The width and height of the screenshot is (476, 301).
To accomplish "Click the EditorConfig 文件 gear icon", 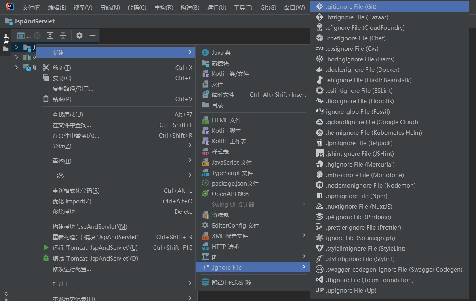I will (205, 225).
